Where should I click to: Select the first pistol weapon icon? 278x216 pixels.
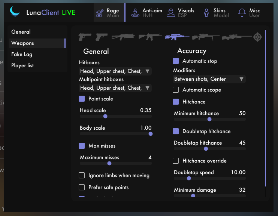coord(85,37)
